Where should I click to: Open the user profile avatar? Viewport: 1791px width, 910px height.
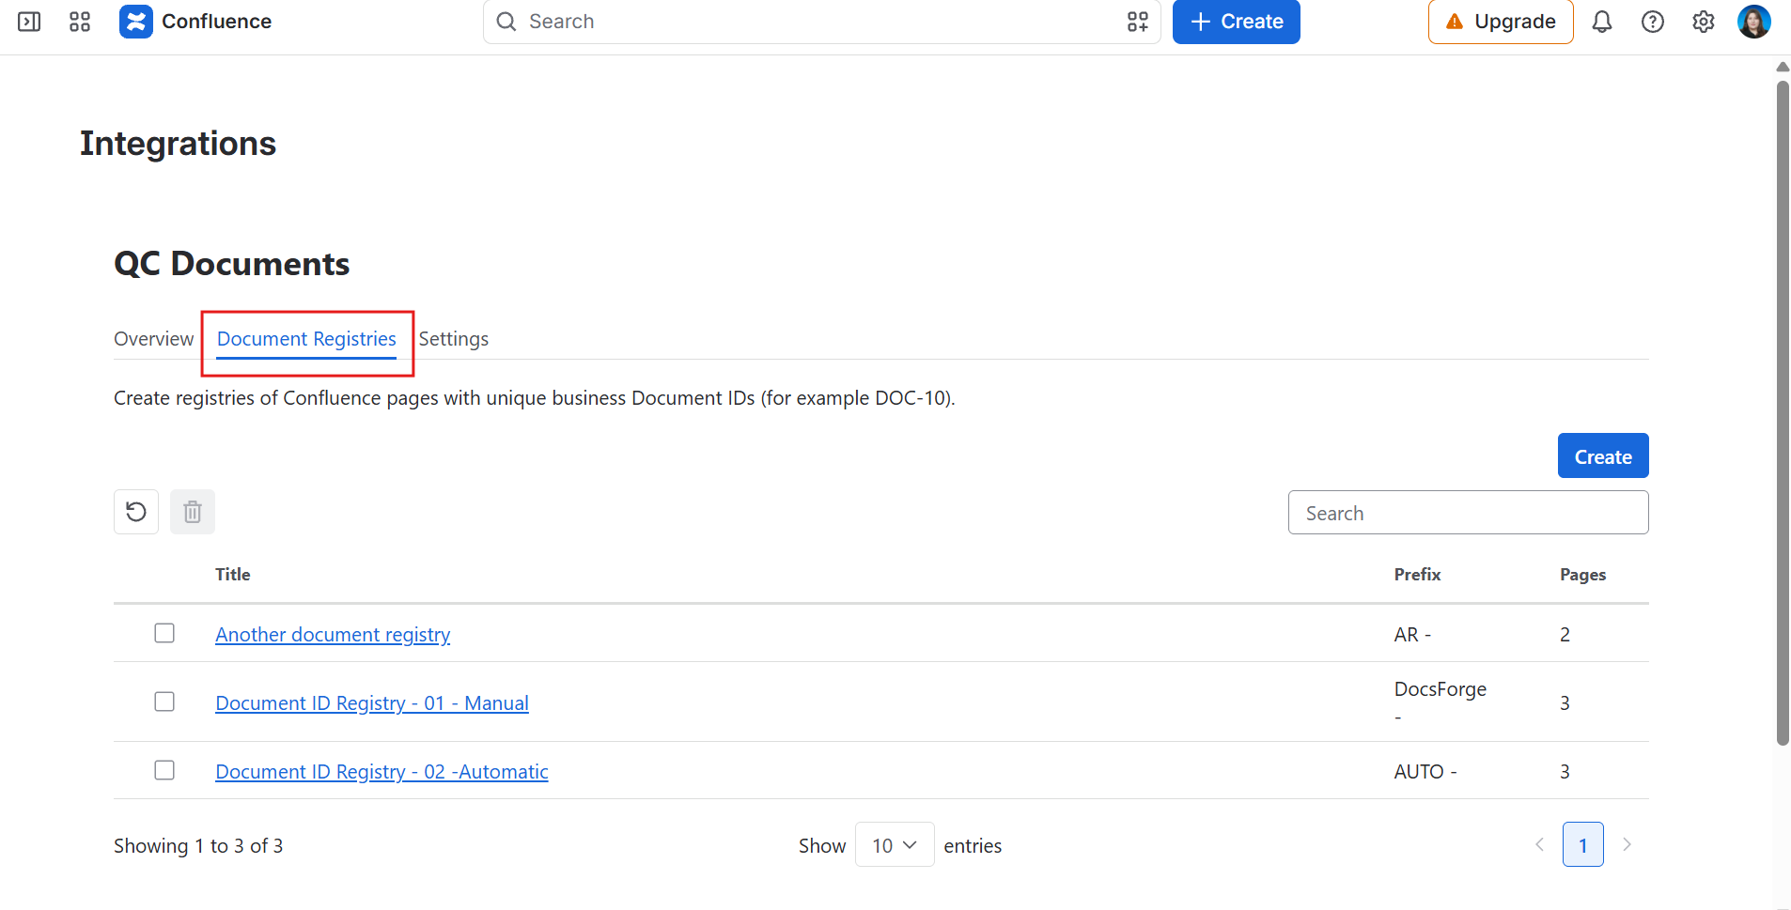pyautogui.click(x=1754, y=22)
